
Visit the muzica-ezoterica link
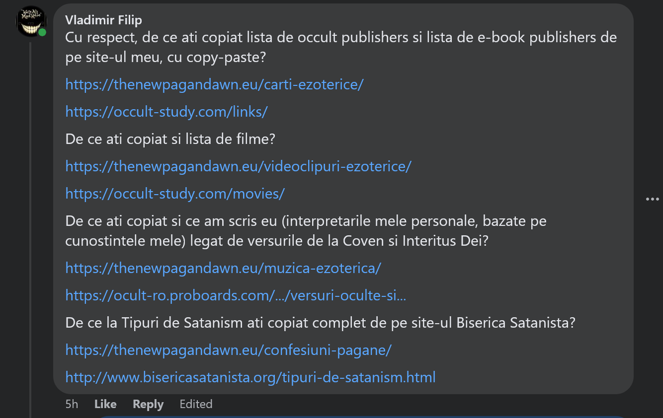coord(223,268)
